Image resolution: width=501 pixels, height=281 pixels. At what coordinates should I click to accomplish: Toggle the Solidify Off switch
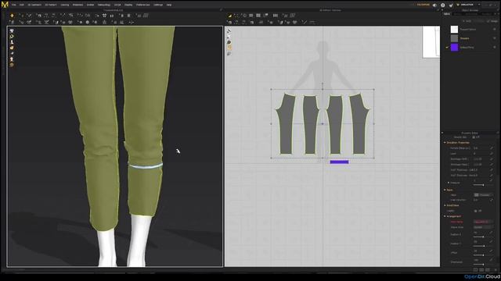pyautogui.click(x=478, y=211)
